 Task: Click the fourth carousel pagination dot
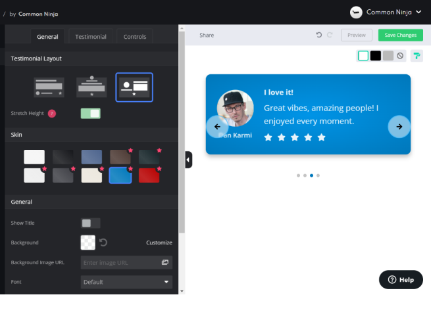point(318,175)
